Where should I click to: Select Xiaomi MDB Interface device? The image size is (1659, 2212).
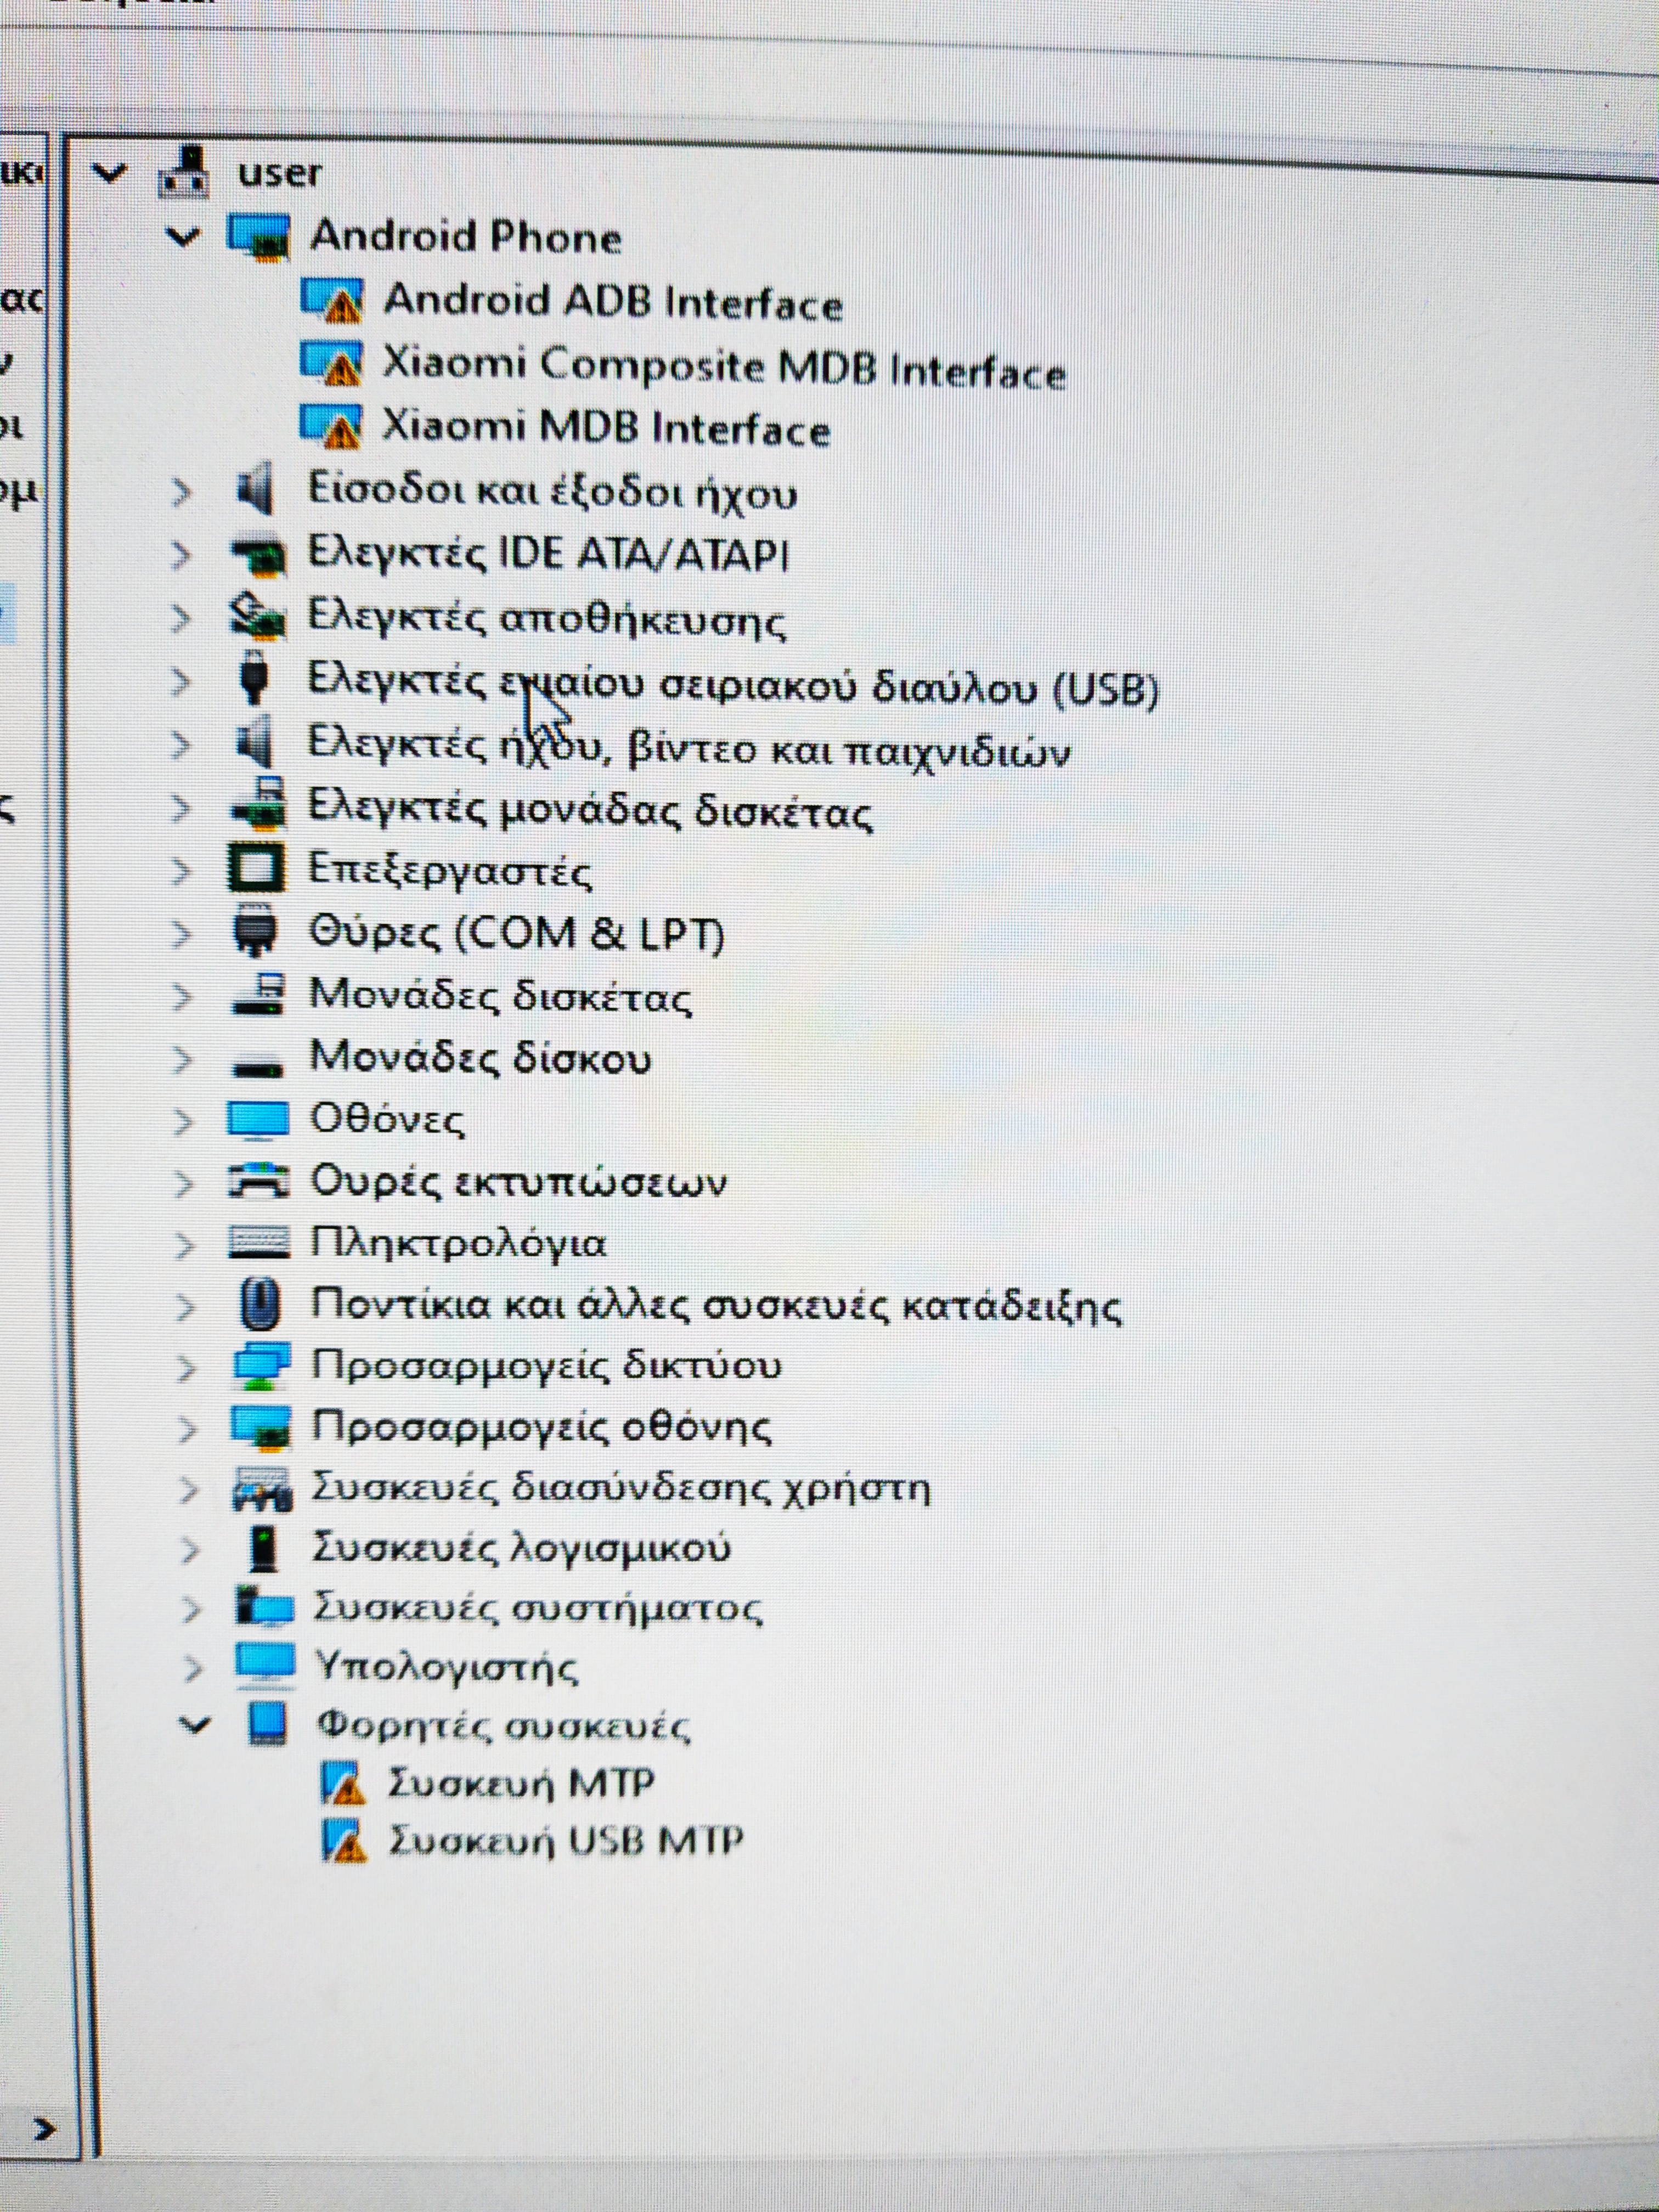(x=606, y=428)
